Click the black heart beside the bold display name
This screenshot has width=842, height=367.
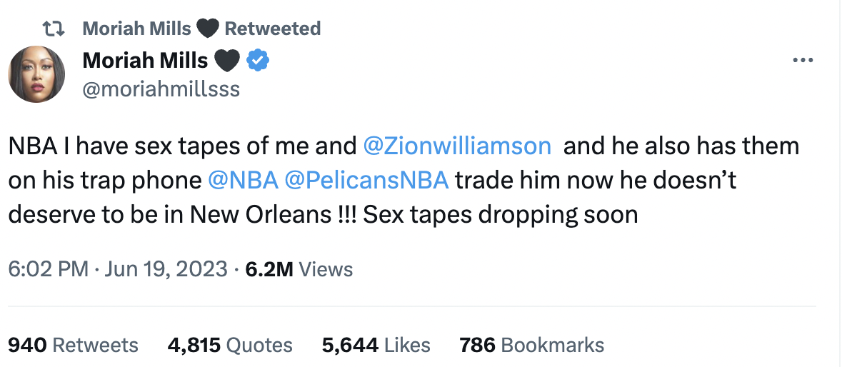tap(228, 62)
